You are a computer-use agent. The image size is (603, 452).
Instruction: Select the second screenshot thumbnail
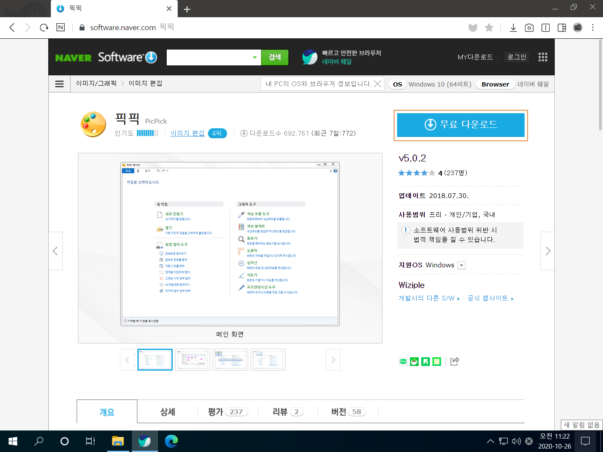pyautogui.click(x=193, y=359)
